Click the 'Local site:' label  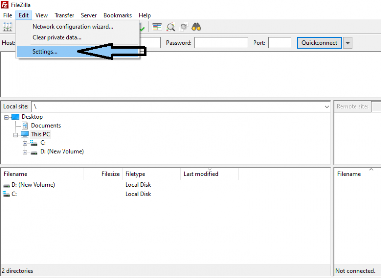pyautogui.click(x=16, y=107)
